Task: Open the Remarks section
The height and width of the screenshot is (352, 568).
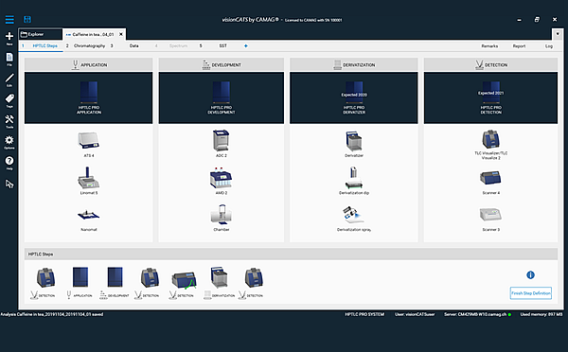Action: pyautogui.click(x=489, y=46)
